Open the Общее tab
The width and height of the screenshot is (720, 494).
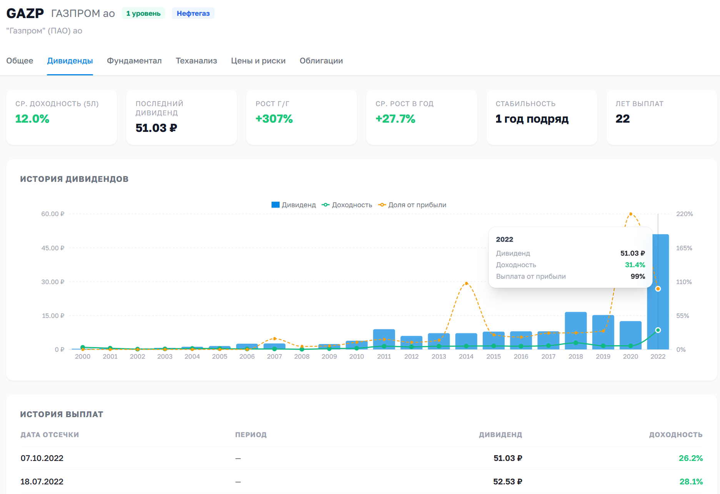[x=20, y=61]
